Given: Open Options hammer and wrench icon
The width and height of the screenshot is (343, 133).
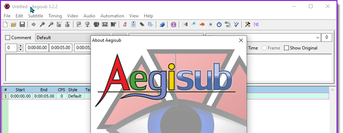Looking at the screenshot, I should pos(248,24).
